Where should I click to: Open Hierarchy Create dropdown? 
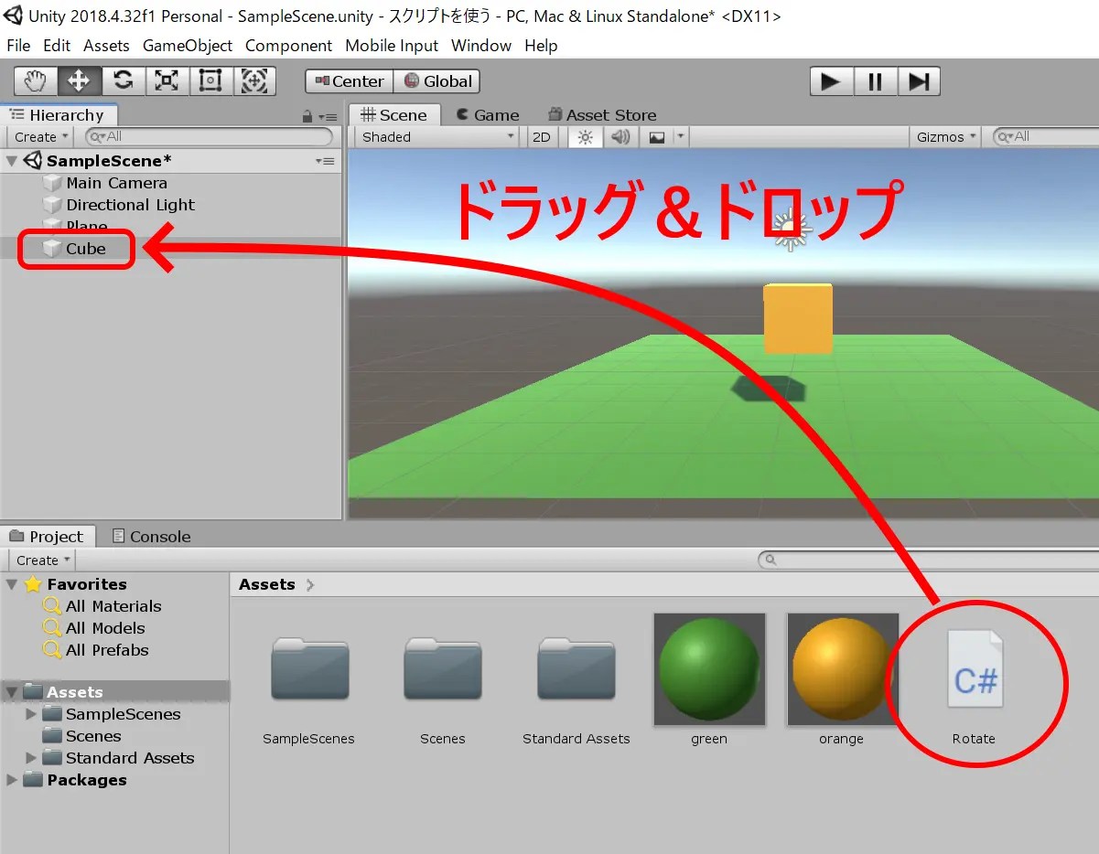tap(41, 137)
